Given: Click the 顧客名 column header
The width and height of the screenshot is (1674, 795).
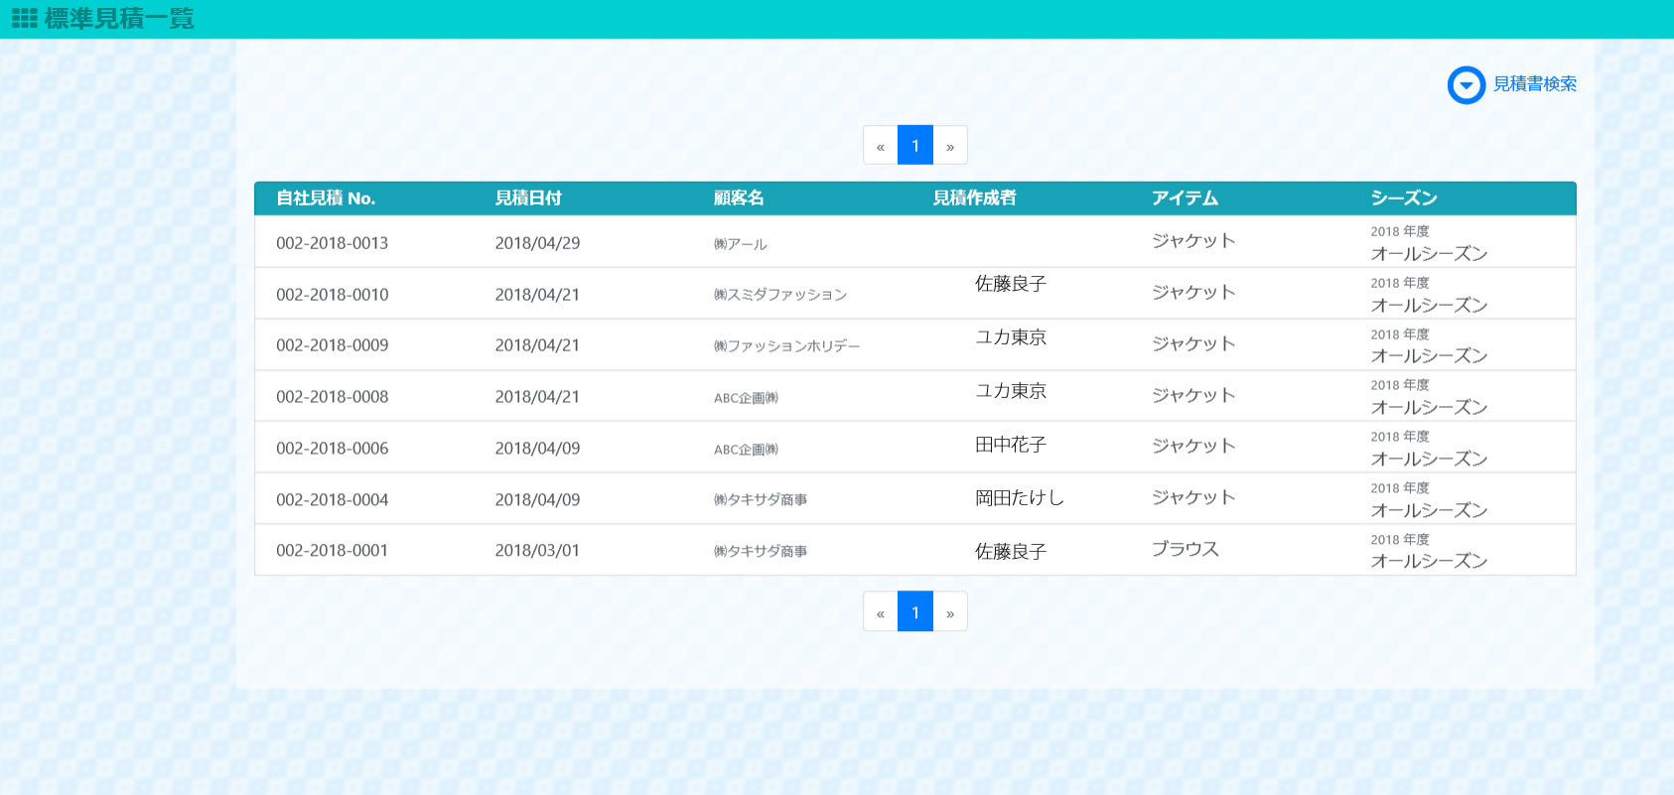Looking at the screenshot, I should 739,199.
